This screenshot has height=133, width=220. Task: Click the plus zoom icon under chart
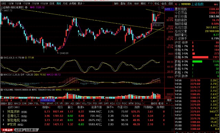coord(167,103)
